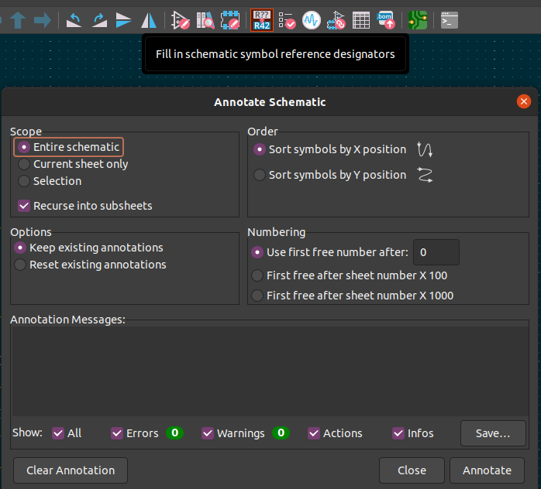Select First free after sheet number X 1000

(x=353, y=295)
